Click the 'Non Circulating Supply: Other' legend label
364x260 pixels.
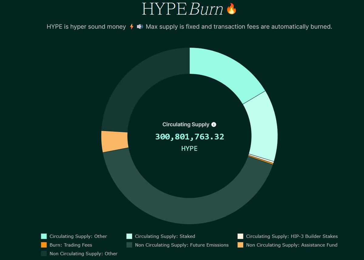click(x=83, y=253)
